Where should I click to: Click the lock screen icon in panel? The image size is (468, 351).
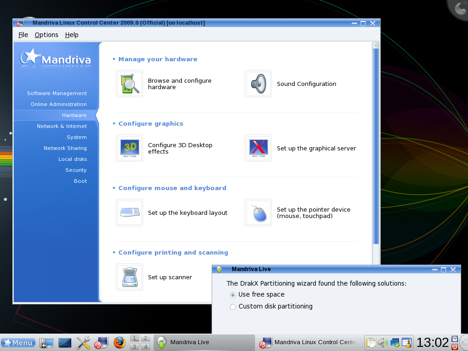[x=455, y=339]
